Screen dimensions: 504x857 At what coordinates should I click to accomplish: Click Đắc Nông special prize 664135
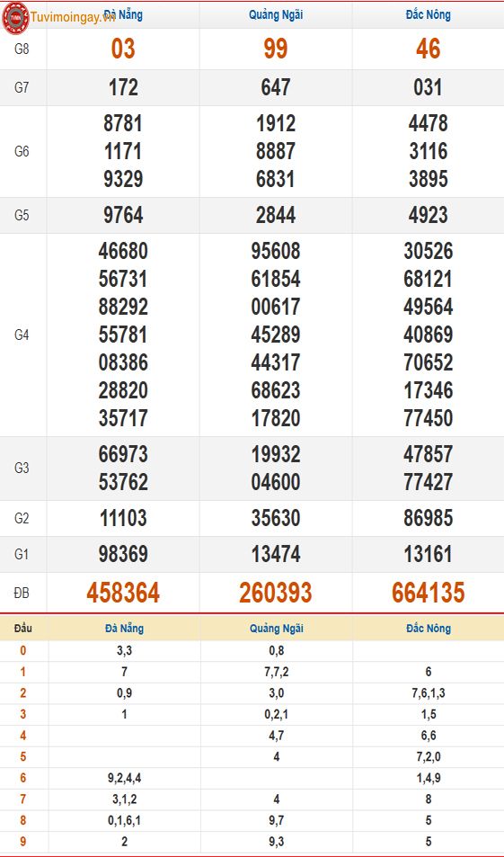click(x=429, y=593)
